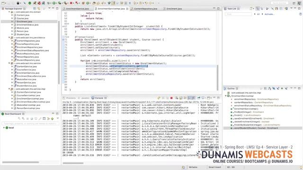Select findAllByStudentId method in Outline
The image size is (303, 170).
pos(257,125)
